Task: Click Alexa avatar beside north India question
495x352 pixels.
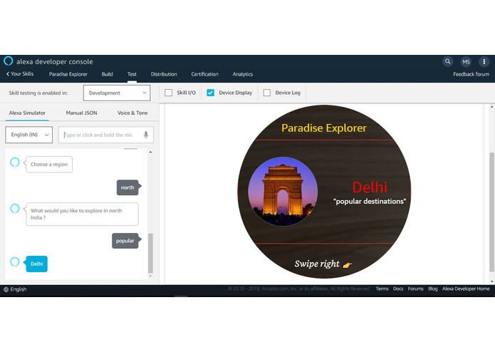Action: pos(15,208)
